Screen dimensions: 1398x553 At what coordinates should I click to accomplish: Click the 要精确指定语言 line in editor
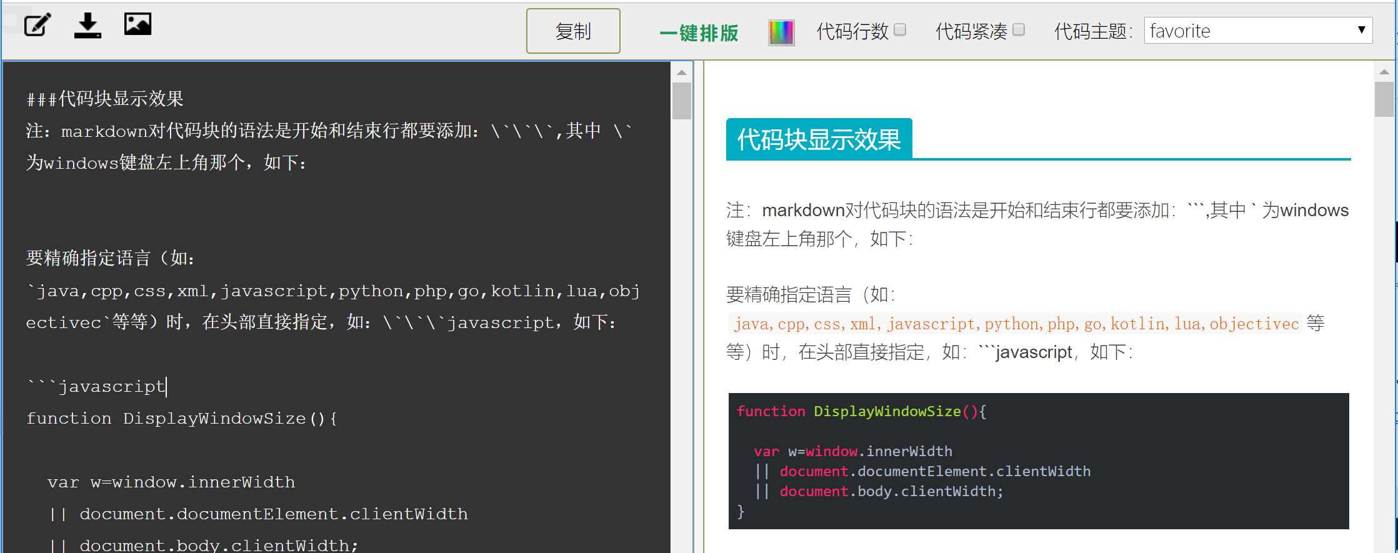pyautogui.click(x=111, y=258)
